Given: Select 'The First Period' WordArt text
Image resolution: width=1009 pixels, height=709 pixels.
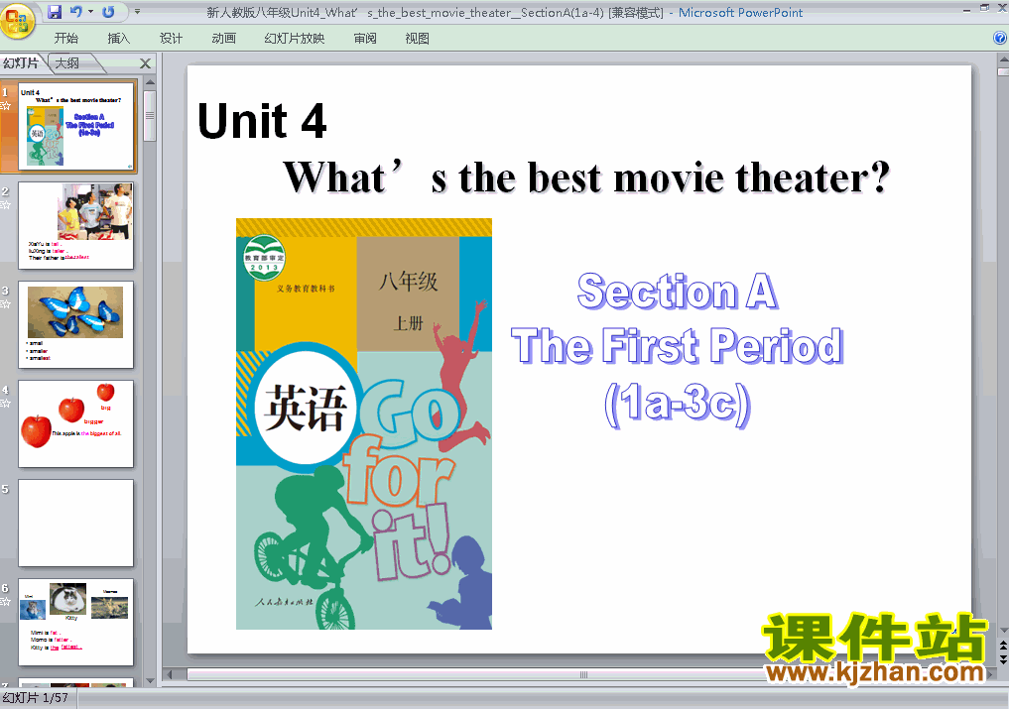Looking at the screenshot, I should pos(678,346).
